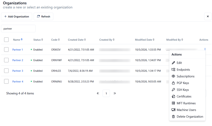Sort the table by Created Date
Image resolution: width=212 pixels, height=126 pixels.
click(x=77, y=40)
